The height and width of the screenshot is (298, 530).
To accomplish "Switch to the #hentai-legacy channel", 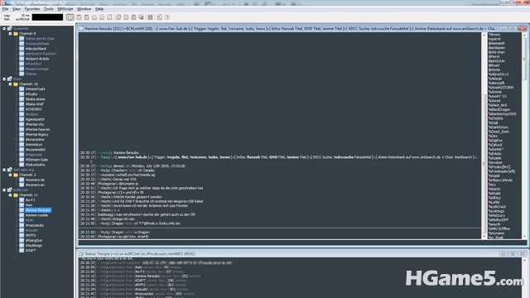I will (x=36, y=134).
